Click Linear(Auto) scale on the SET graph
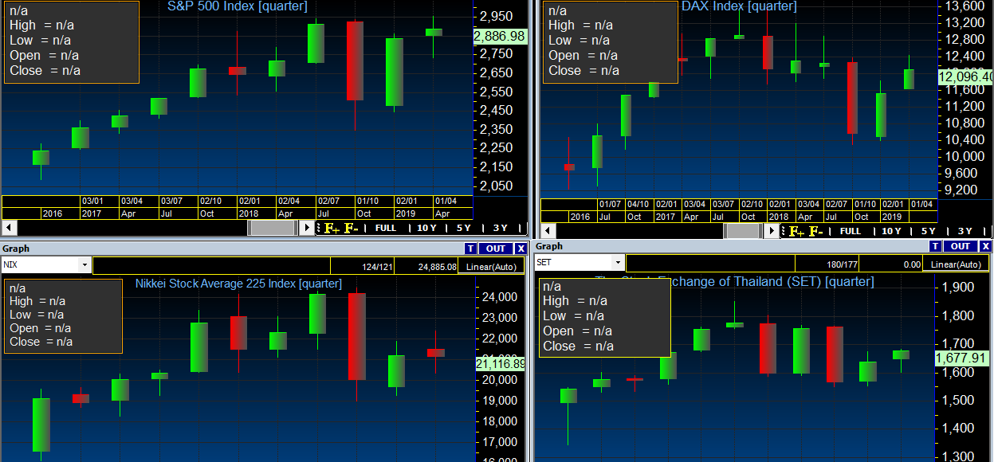 pos(957,264)
